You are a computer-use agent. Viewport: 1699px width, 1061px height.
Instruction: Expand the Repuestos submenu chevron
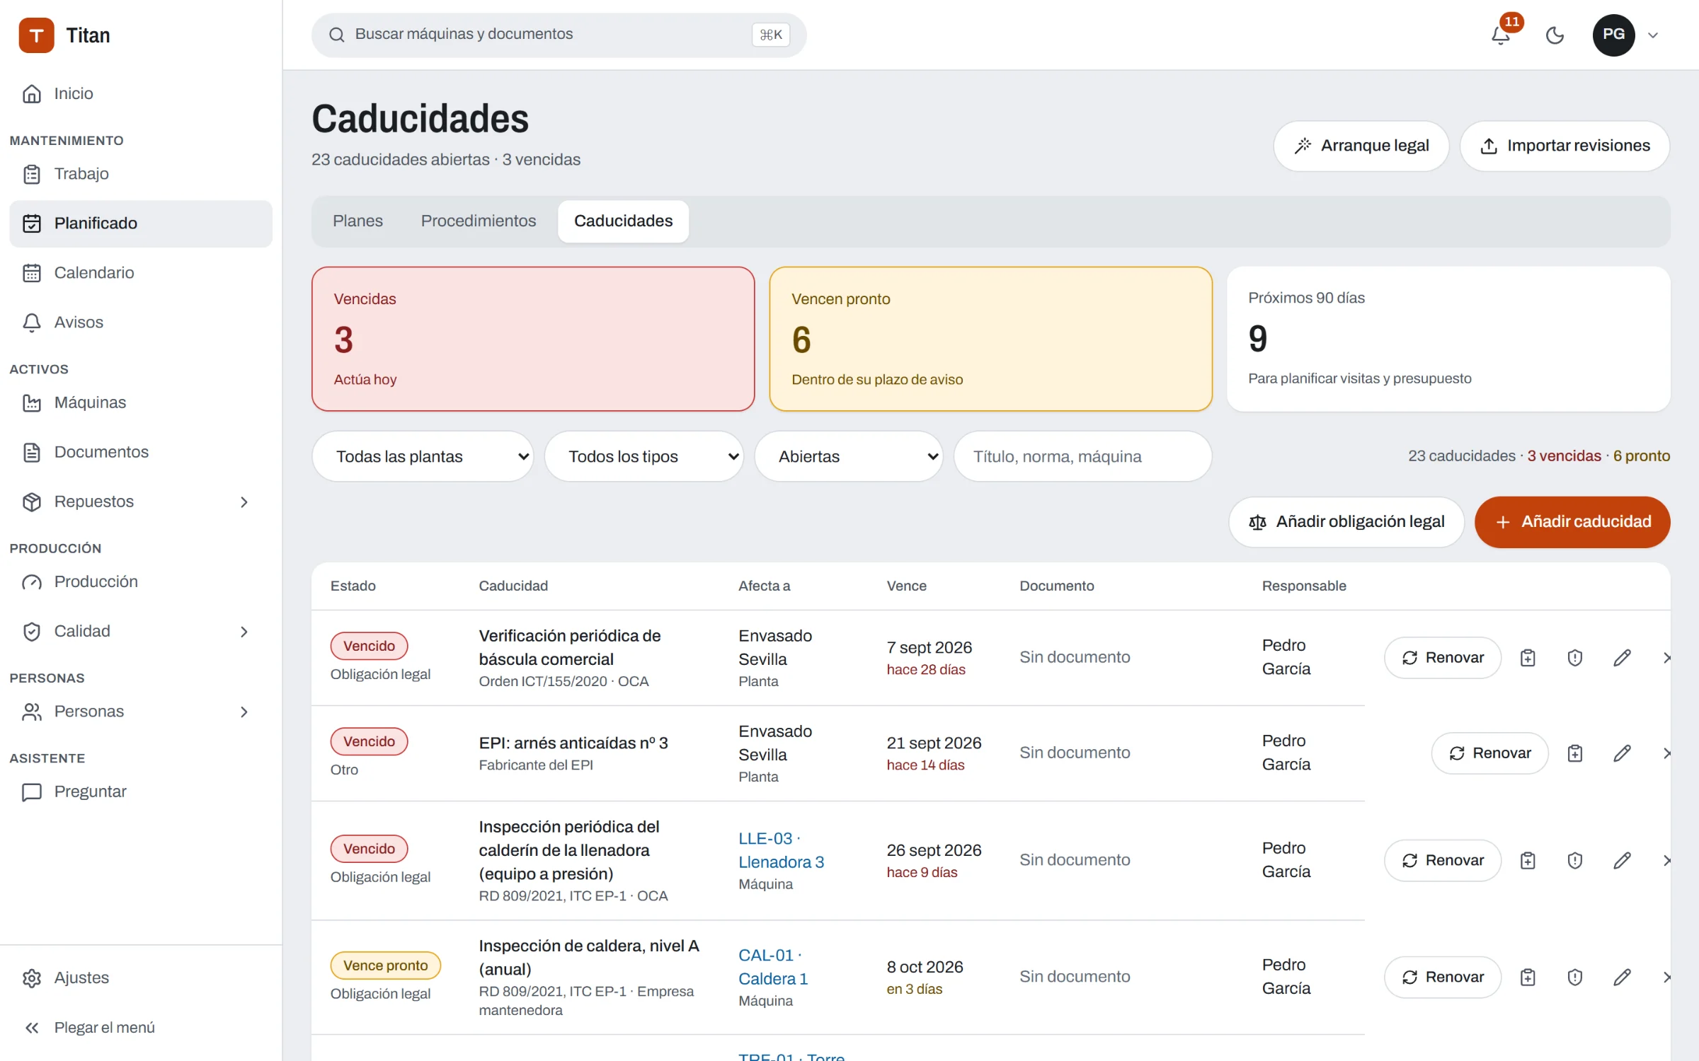click(x=244, y=501)
